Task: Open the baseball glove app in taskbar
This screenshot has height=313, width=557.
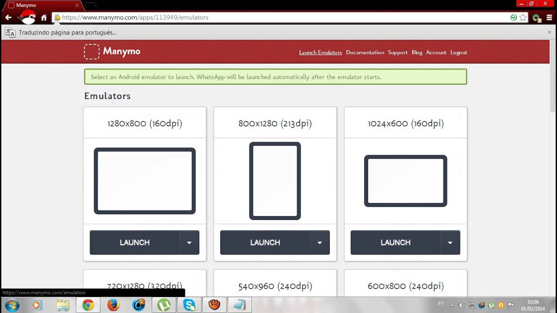Action: [215, 305]
